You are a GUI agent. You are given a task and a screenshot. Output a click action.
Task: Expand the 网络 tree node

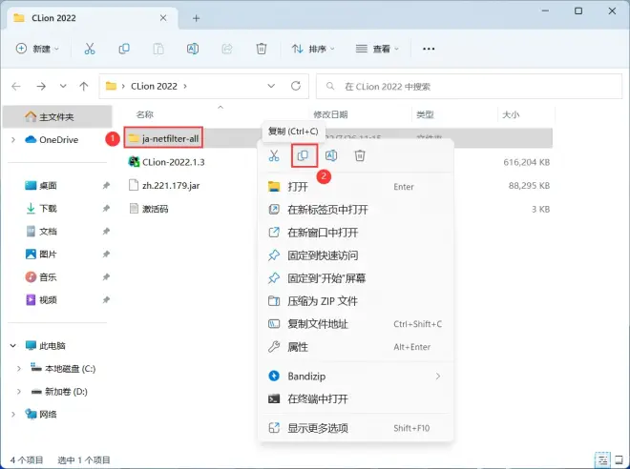(x=13, y=414)
